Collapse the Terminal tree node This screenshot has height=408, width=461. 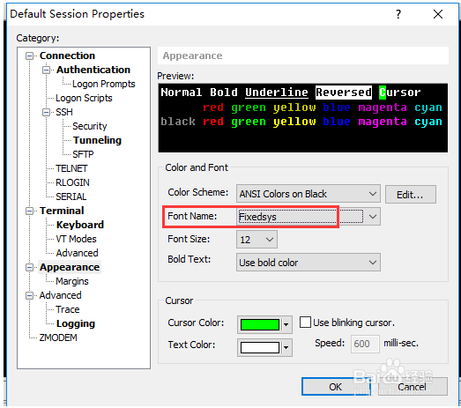click(x=29, y=211)
